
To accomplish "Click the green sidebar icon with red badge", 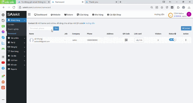I will point(3,76).
